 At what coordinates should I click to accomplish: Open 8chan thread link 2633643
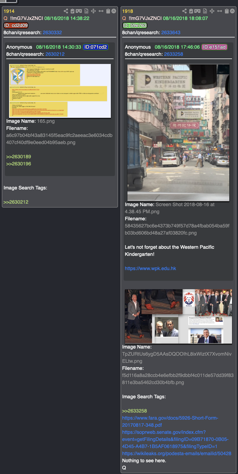pyautogui.click(x=171, y=33)
